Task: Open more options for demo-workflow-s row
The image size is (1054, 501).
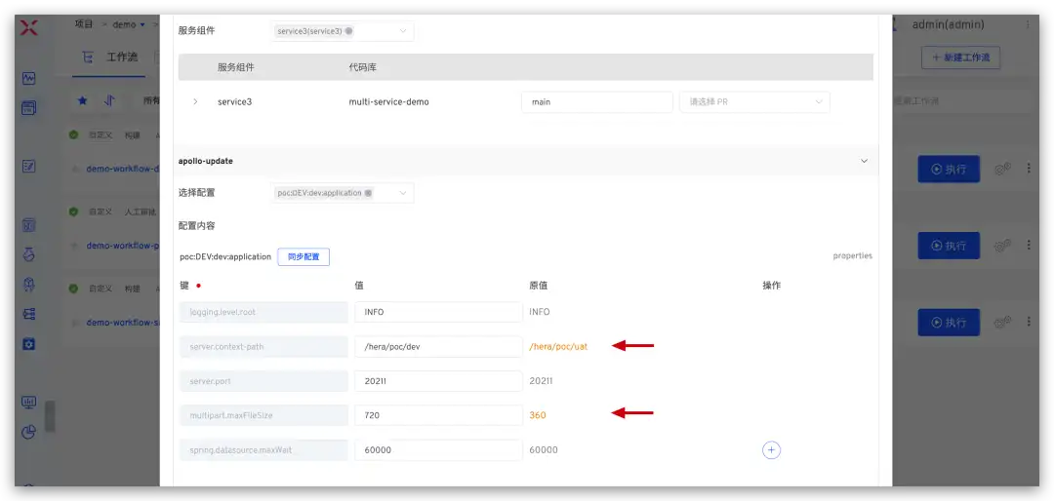Action: point(1028,322)
